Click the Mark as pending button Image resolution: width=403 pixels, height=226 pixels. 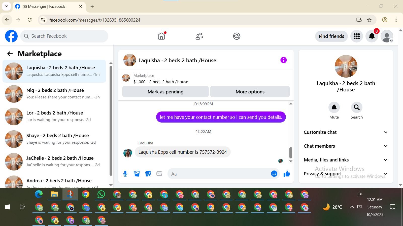tap(165, 92)
